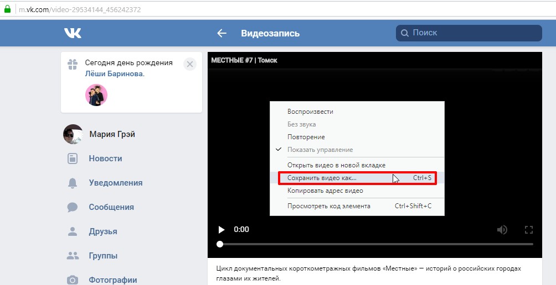The width and height of the screenshot is (556, 285).
Task: Open Мария Грэй profile link
Action: 112,134
